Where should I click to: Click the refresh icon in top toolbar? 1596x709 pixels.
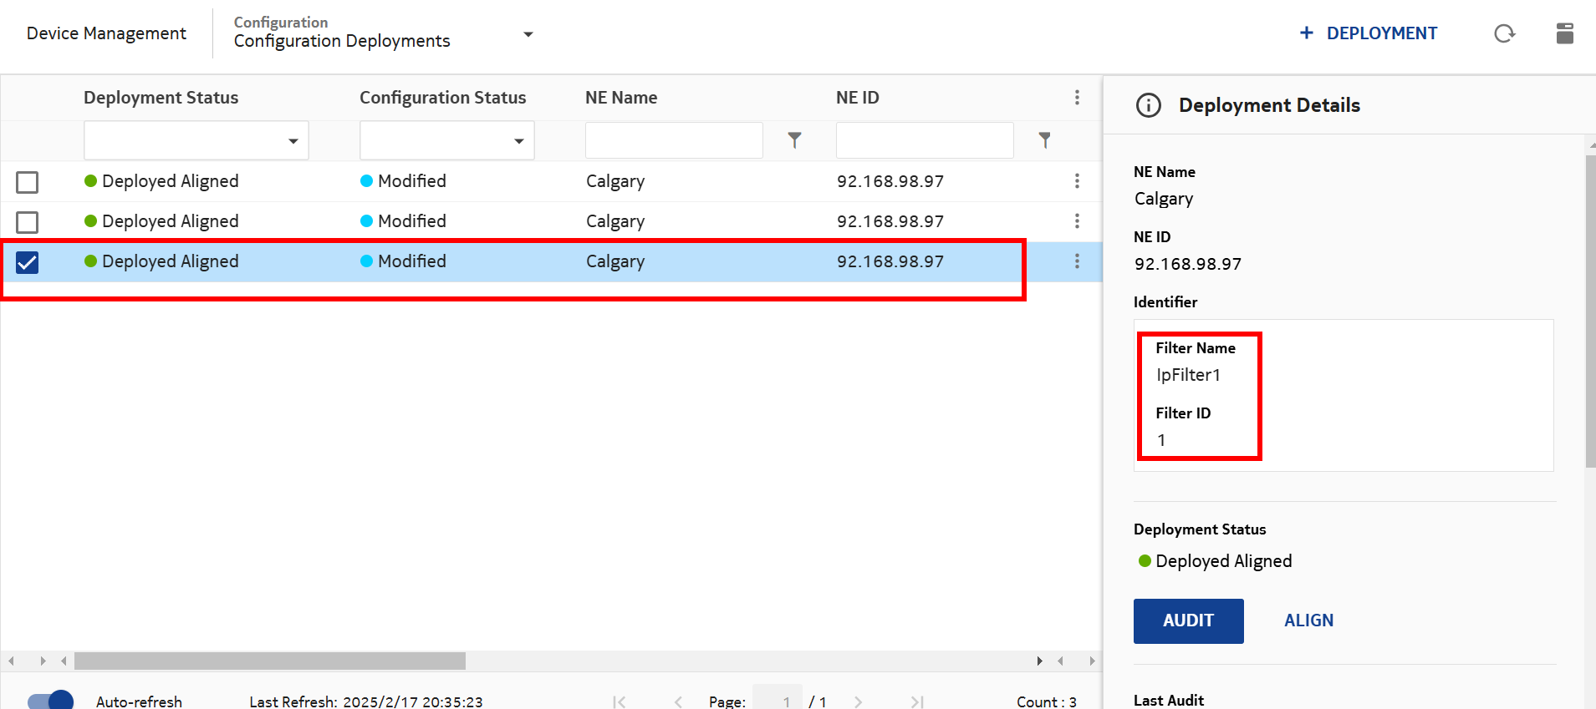[x=1504, y=33]
